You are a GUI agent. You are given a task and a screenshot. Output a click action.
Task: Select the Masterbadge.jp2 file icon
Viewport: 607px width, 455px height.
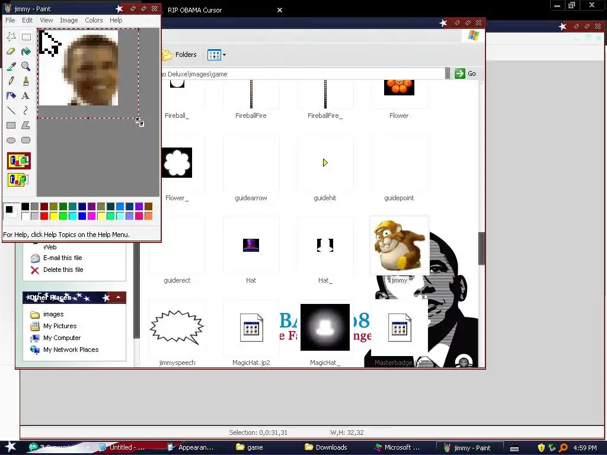[x=399, y=328]
